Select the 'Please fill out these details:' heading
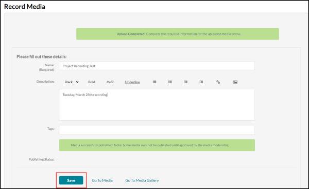Image resolution: width=309 pixels, height=189 pixels. [41, 56]
